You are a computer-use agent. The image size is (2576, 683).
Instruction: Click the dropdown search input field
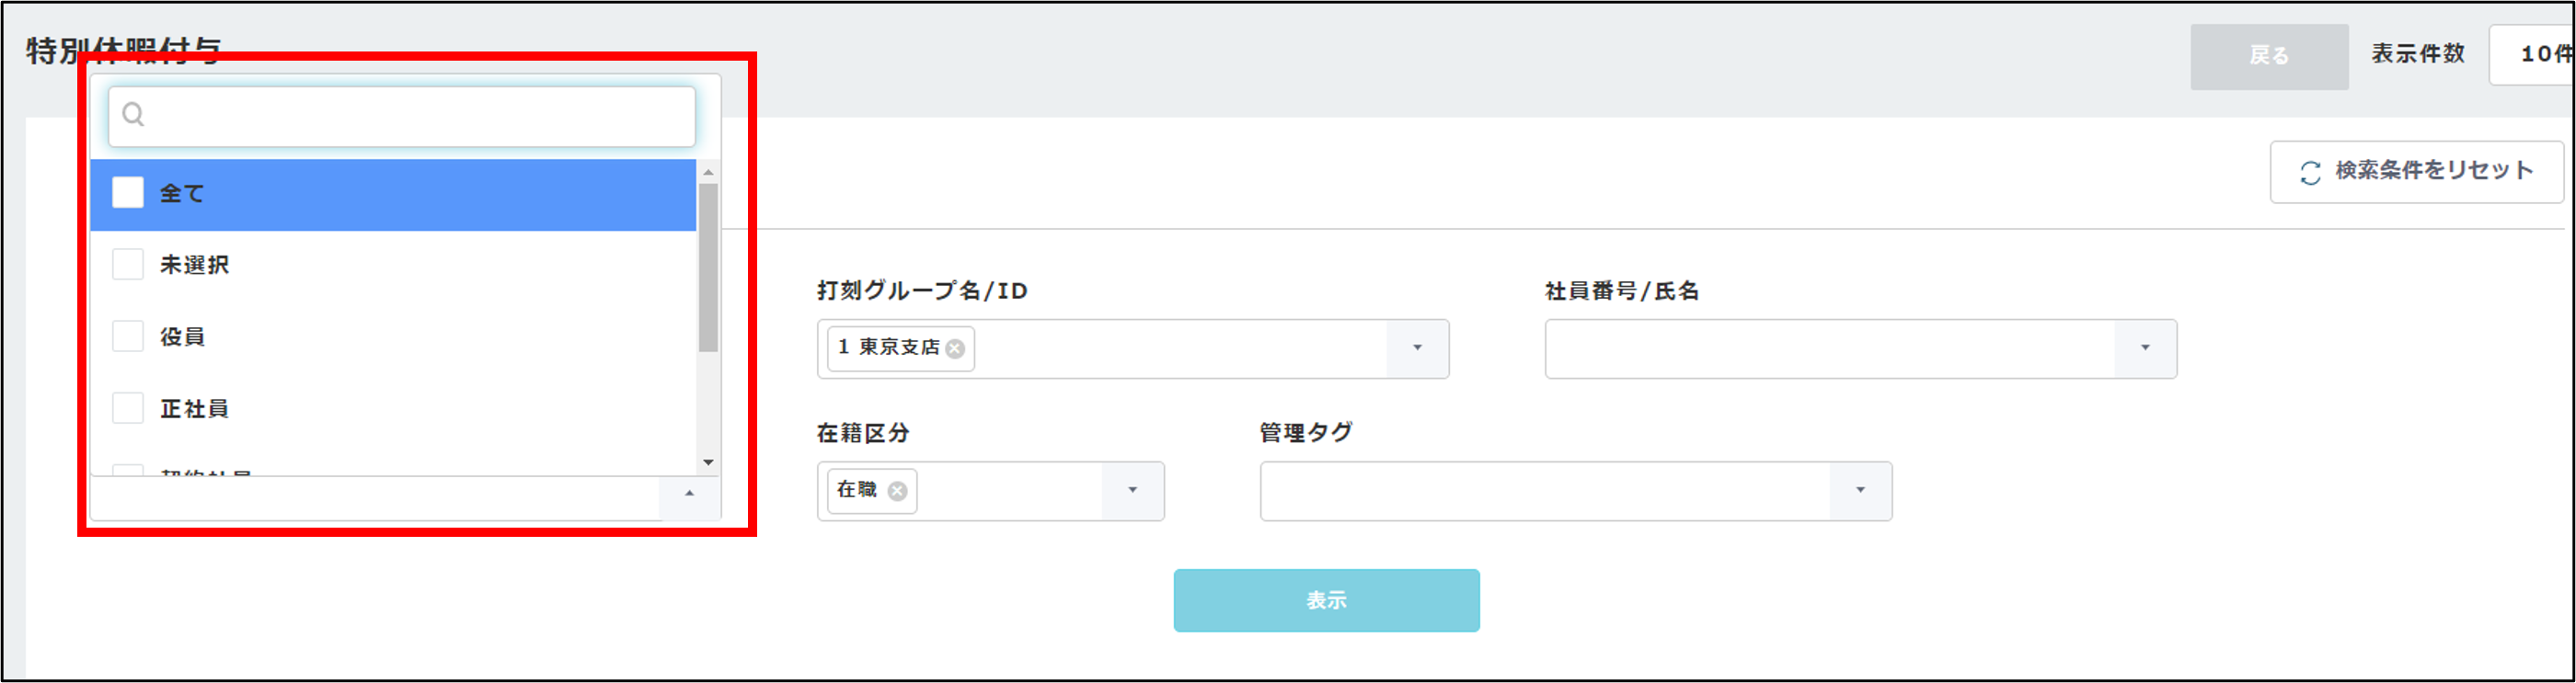(420, 116)
